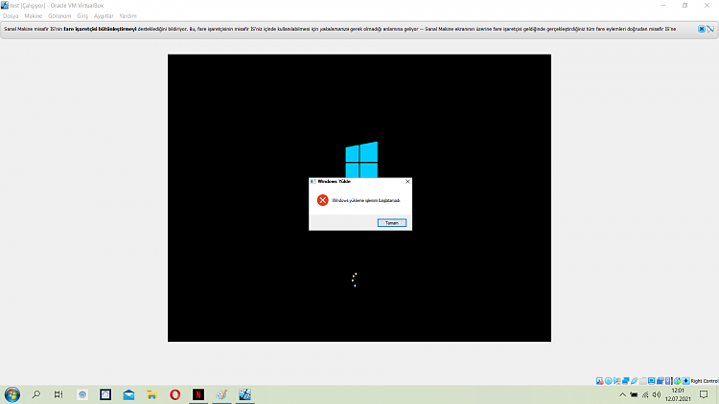Click the mouse integration status icon
The height and width of the screenshot is (404, 719).
point(677,381)
